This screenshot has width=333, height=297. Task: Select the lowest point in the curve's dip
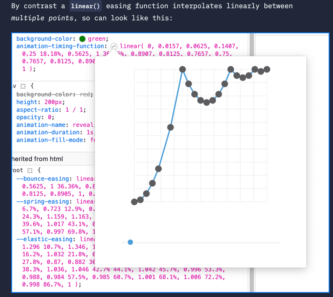click(x=207, y=102)
